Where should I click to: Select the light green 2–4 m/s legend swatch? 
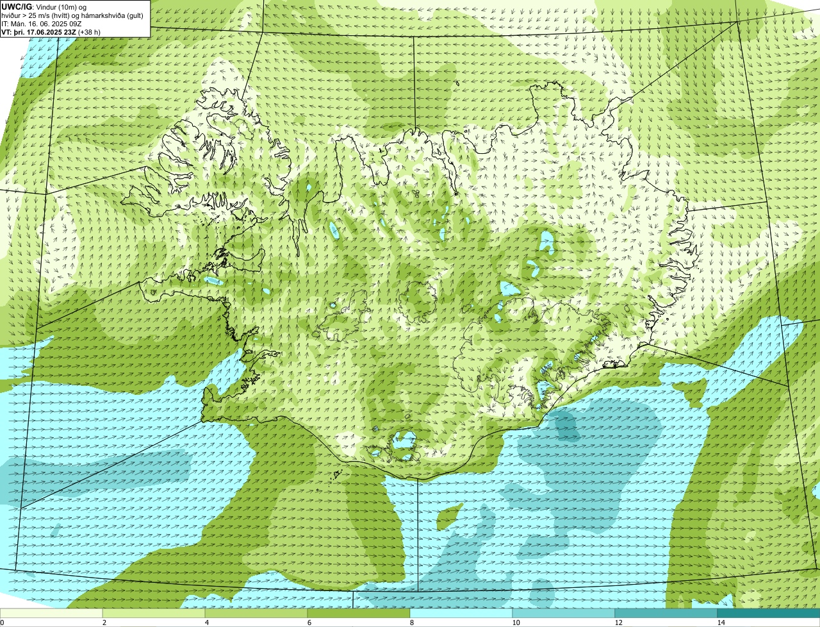point(154,613)
